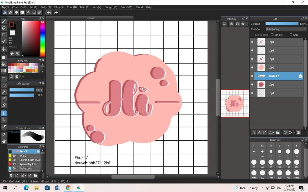Merge layer down using merge icon
The image size is (308, 192).
tap(291, 133)
